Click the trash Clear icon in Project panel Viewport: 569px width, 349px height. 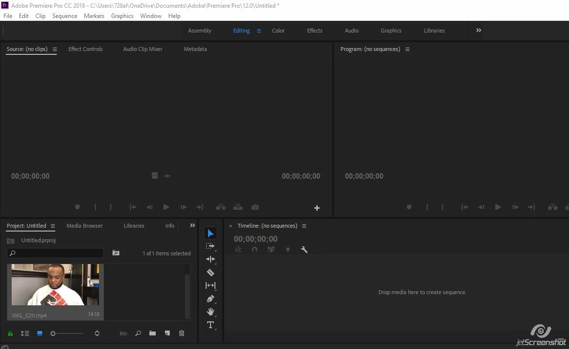(182, 333)
